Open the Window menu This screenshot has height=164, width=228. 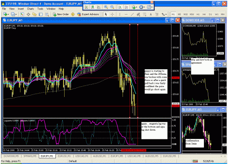[51, 9]
